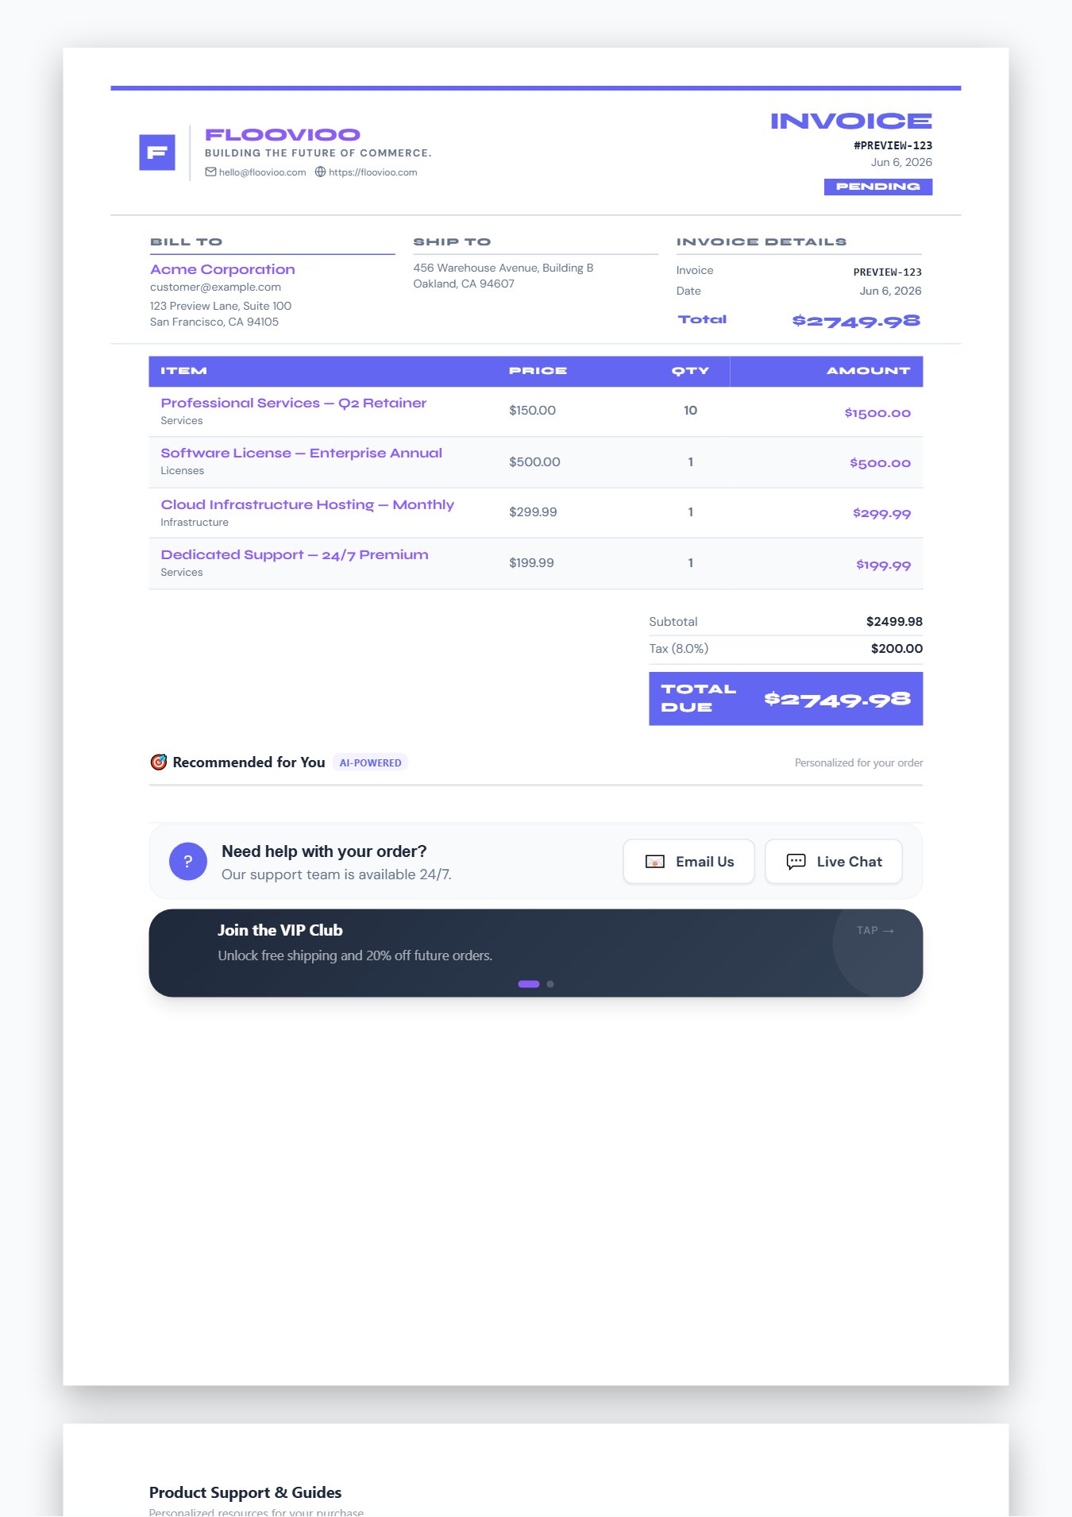The height and width of the screenshot is (1517, 1072).
Task: Click the TOTAL DUE $2749.98 box
Action: click(x=785, y=699)
